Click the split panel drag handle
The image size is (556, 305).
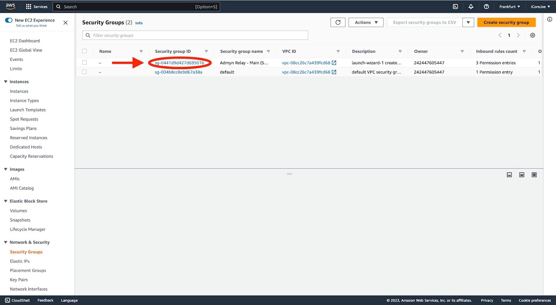[x=289, y=174]
